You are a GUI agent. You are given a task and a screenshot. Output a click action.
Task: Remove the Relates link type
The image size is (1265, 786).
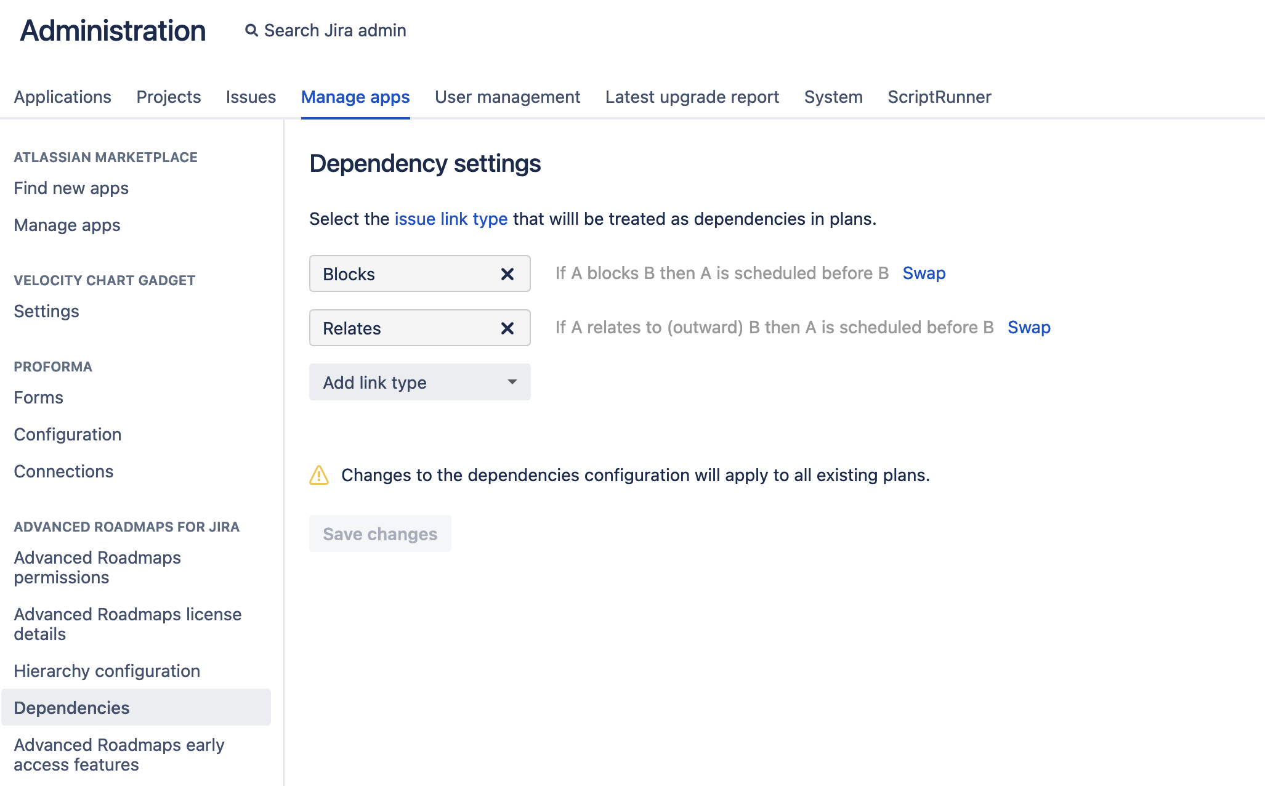pos(507,328)
